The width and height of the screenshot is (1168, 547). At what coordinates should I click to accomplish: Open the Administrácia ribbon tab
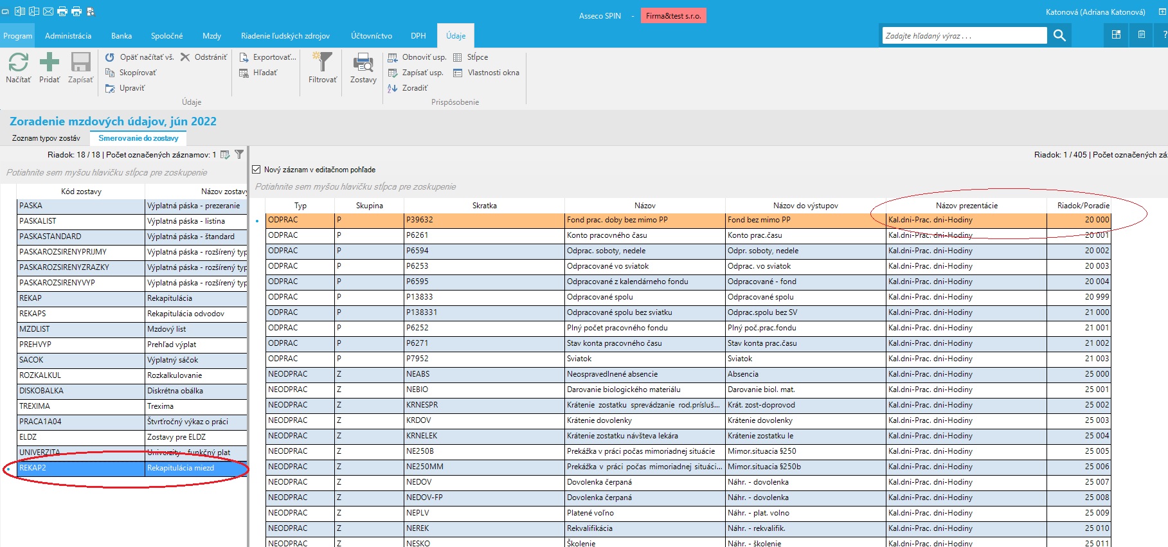point(68,36)
